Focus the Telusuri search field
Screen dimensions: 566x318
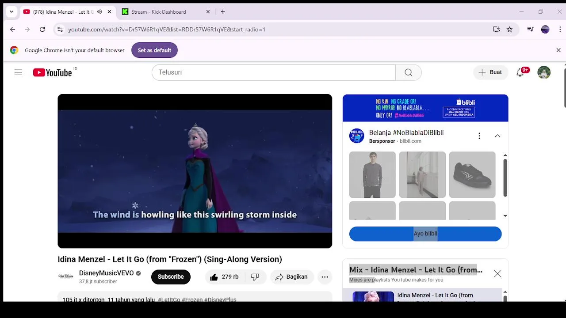(273, 72)
